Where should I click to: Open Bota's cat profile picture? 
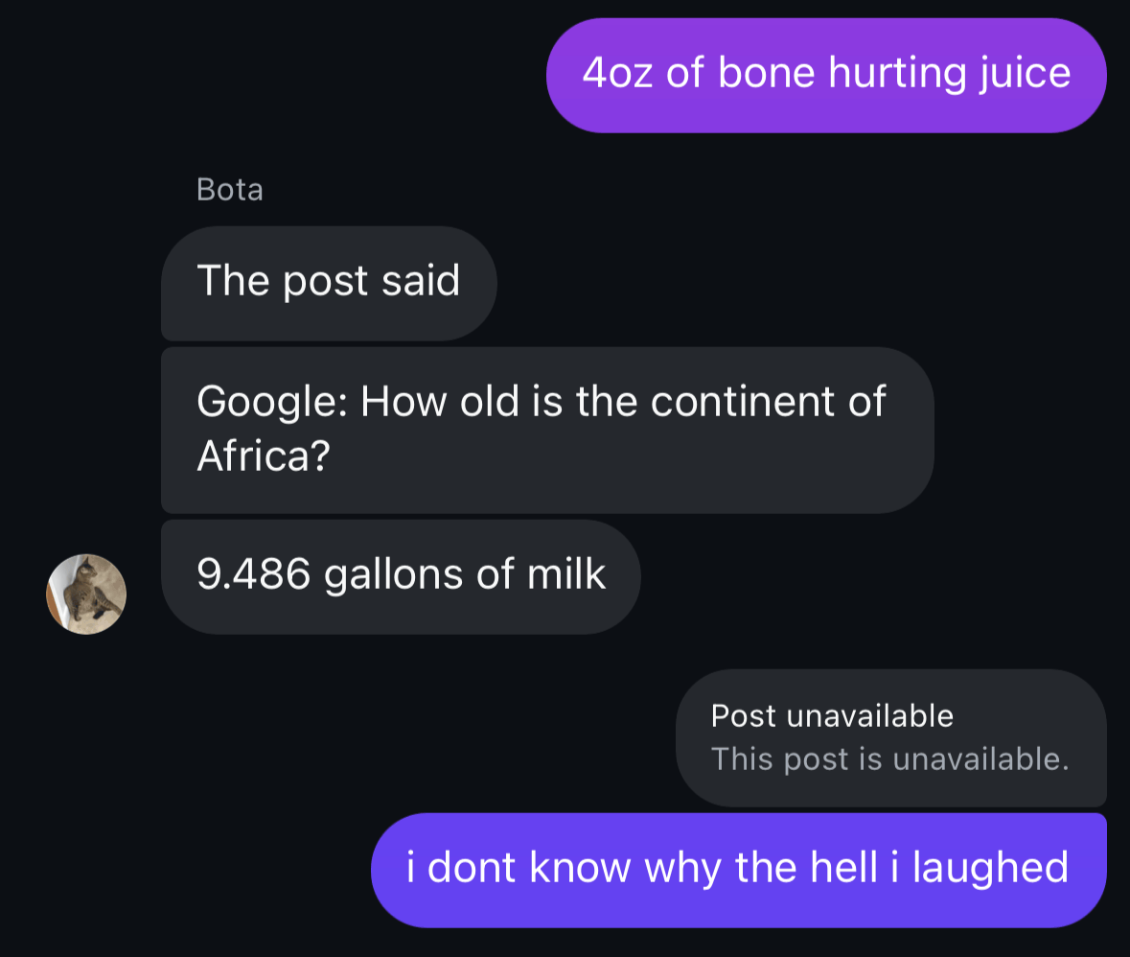pos(86,594)
